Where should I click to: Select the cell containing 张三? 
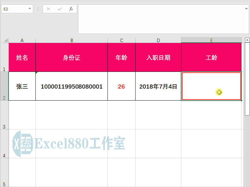click(x=22, y=86)
